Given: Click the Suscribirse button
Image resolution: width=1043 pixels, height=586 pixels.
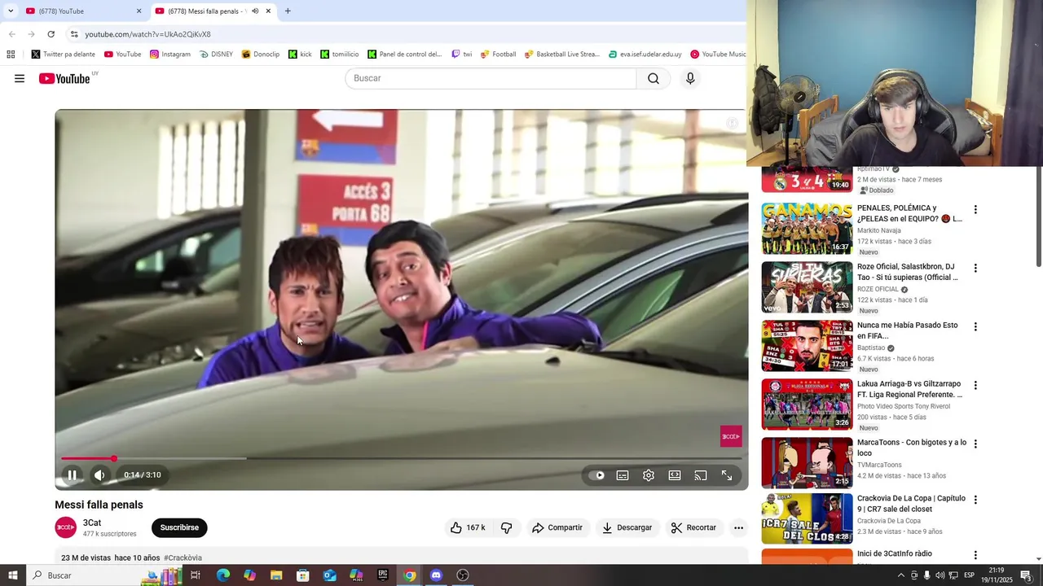Looking at the screenshot, I should pos(179,527).
